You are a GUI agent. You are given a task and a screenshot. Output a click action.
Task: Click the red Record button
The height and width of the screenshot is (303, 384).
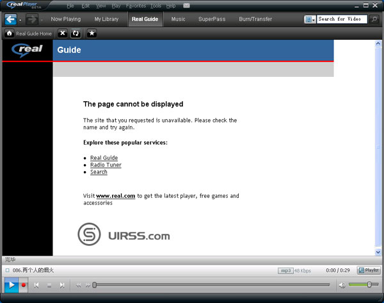[x=24, y=285]
